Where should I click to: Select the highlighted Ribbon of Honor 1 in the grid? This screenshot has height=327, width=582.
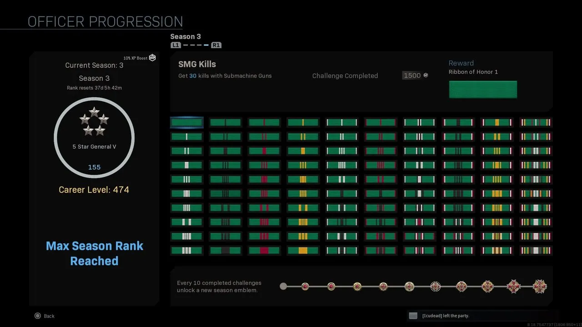pyautogui.click(x=187, y=122)
